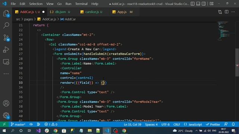
Task: Click Ln 33, Col 39 indicator
Action: pyautogui.click(x=133, y=124)
